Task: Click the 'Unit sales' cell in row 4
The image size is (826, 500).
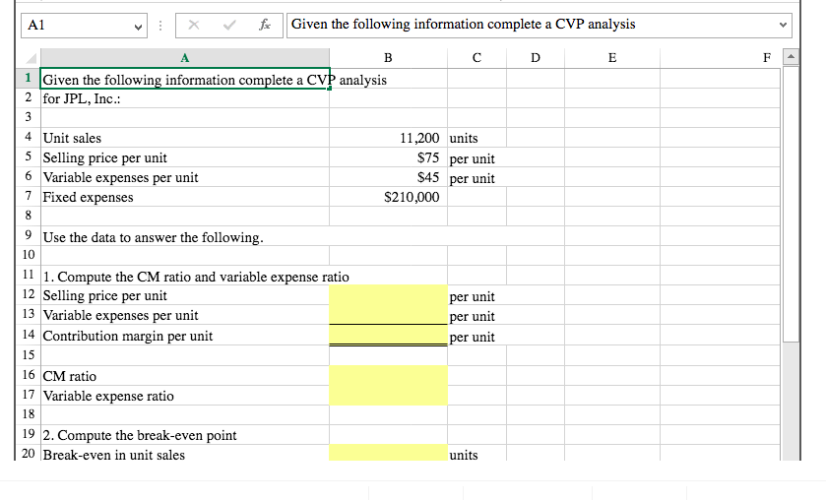Action: 185,138
